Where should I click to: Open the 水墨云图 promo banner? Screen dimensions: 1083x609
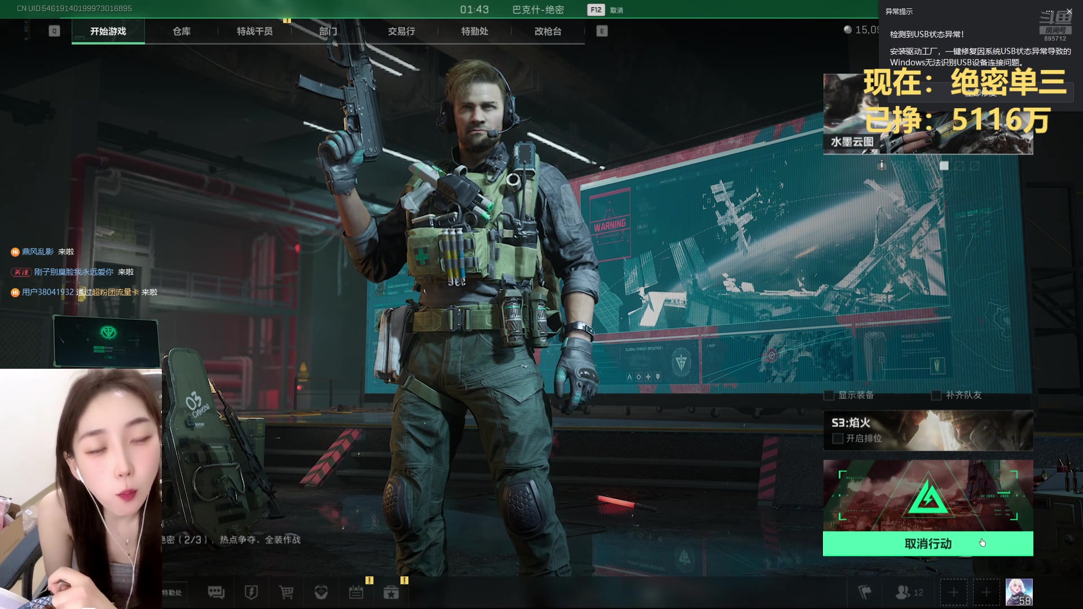[928, 114]
